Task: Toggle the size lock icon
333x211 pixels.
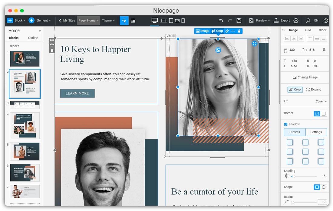Action: [324, 50]
